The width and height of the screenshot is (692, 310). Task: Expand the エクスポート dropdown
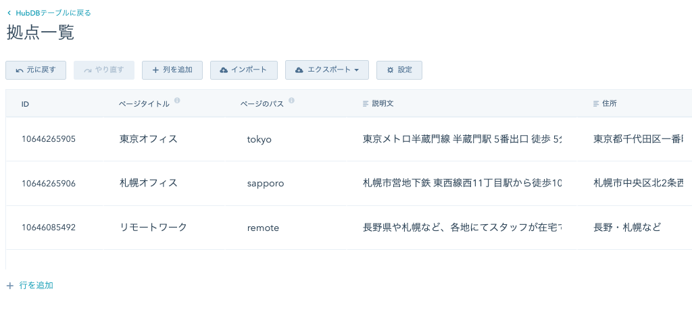point(327,70)
